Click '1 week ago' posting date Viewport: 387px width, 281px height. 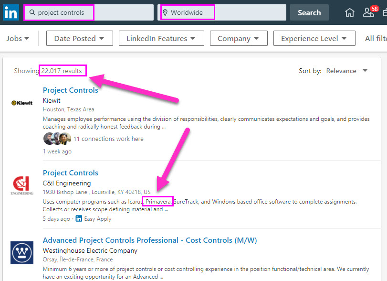coord(57,151)
